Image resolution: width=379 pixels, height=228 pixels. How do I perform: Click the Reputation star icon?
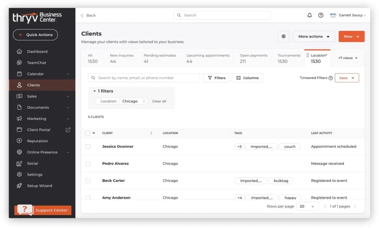tap(19, 141)
